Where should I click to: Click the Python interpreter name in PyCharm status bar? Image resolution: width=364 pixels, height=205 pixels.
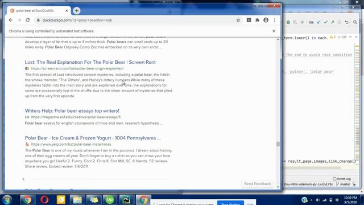pos(308,184)
